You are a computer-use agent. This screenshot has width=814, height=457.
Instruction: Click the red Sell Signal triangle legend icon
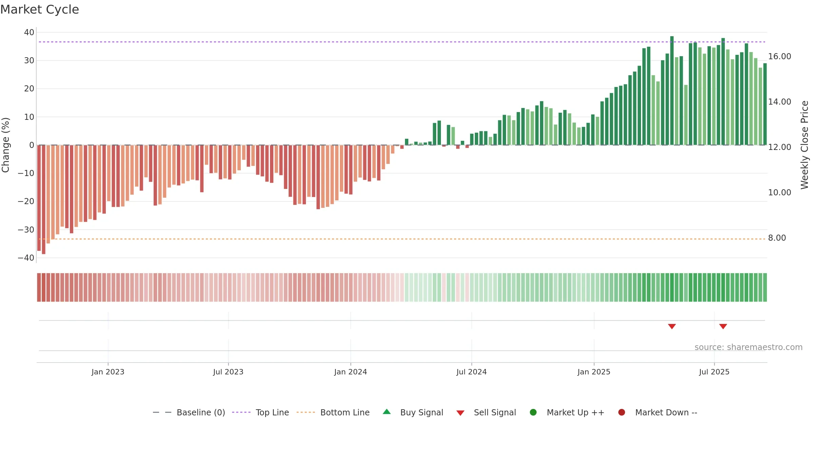(x=460, y=413)
